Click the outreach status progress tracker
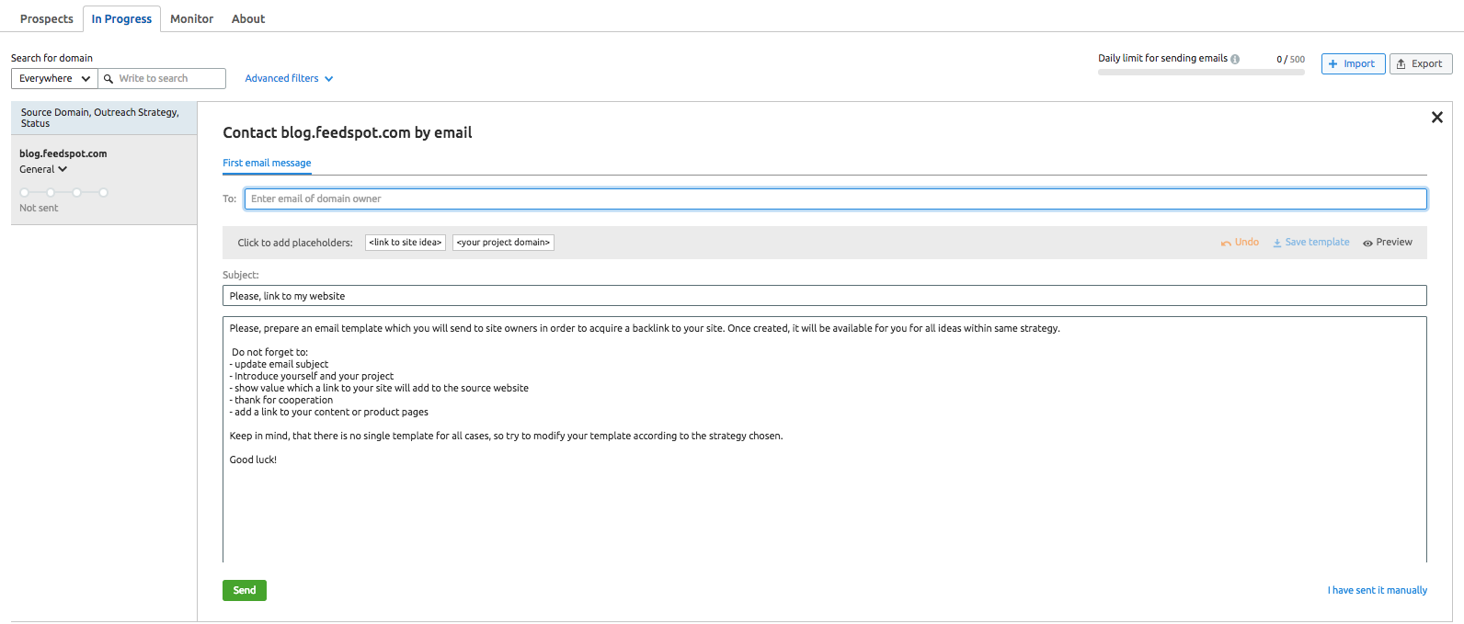 pyautogui.click(x=64, y=192)
